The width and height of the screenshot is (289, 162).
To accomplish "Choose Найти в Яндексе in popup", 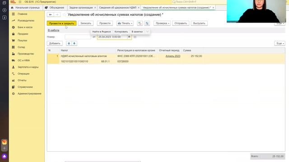I will [102, 31].
